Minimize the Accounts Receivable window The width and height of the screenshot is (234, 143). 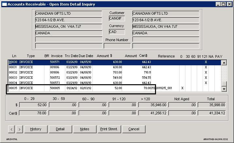(x=218, y=4)
